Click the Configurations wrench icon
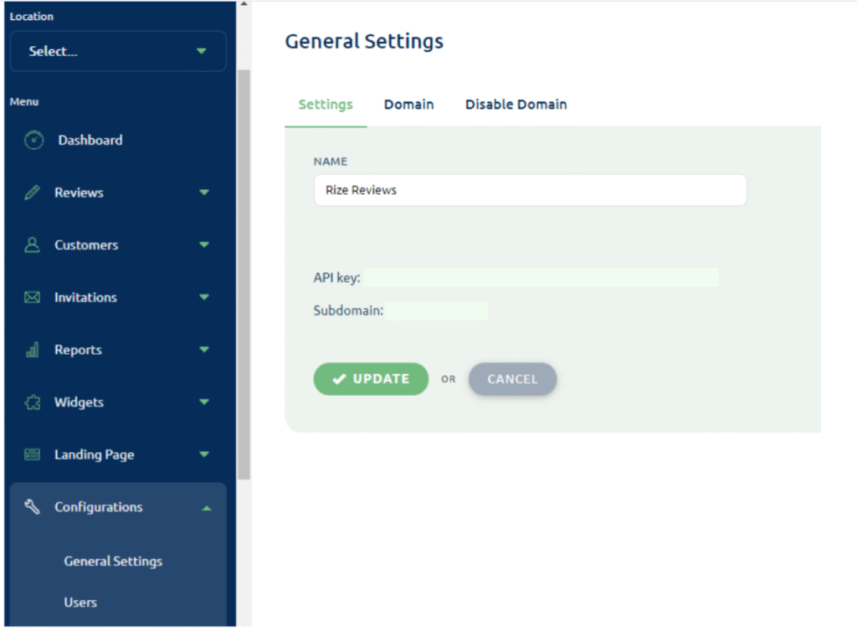 [x=33, y=507]
